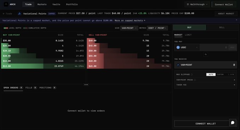Click the Max Slippage info icon
Image resolution: width=240 pixels, height=130 pixels.
tap(192, 75)
